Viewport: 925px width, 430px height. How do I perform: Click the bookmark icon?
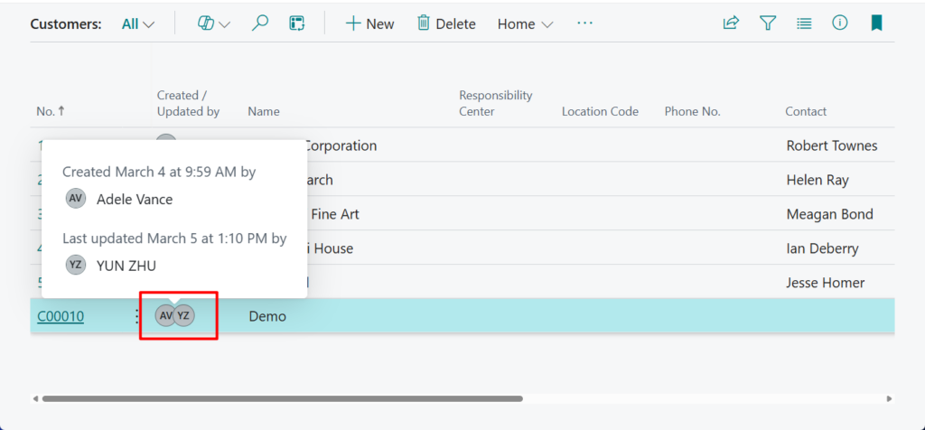pos(876,23)
